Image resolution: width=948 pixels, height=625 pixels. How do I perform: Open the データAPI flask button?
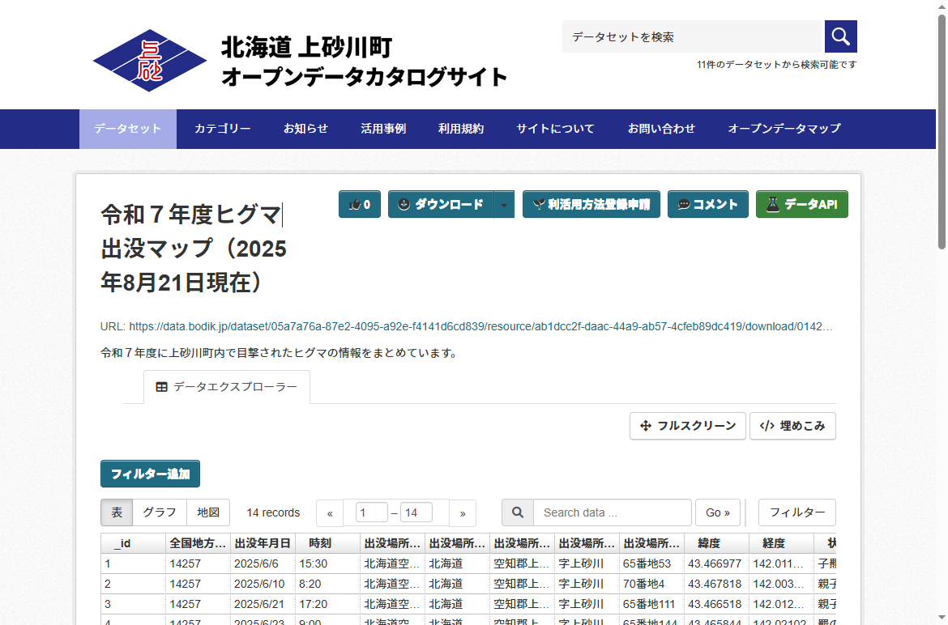tap(801, 205)
